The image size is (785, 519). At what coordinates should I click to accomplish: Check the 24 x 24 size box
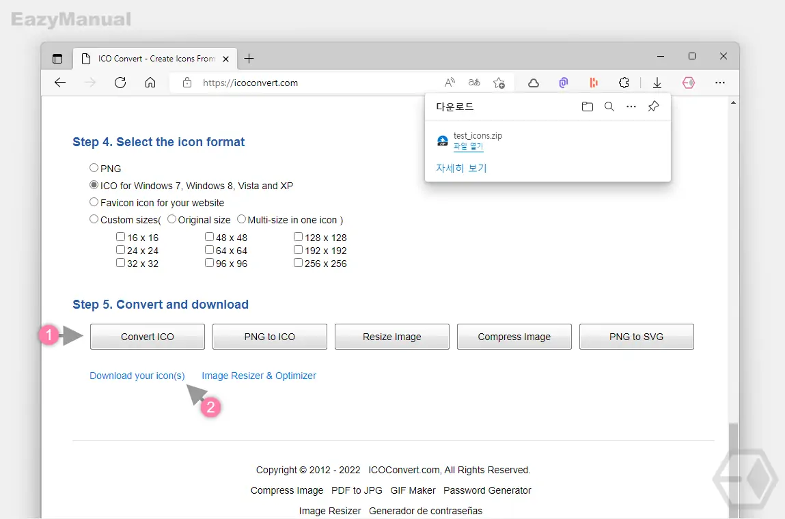121,250
